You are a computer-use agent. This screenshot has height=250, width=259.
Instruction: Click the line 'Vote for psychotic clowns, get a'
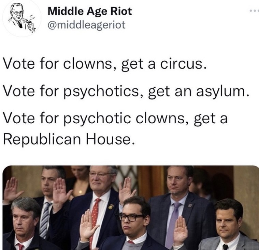tap(115, 119)
